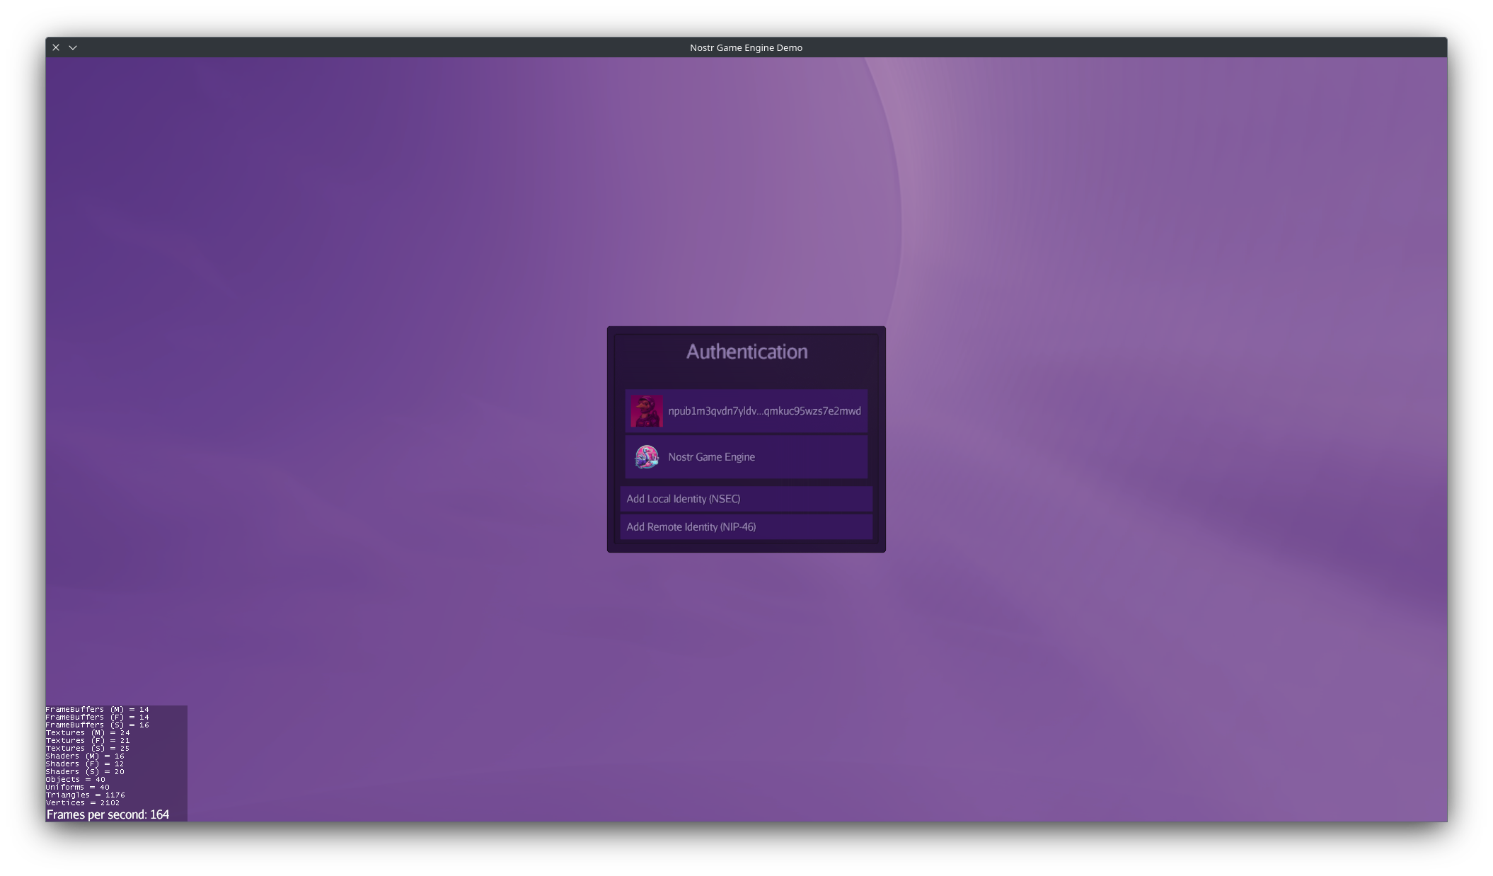Click the Uniforms = 40 stat line

78,788
